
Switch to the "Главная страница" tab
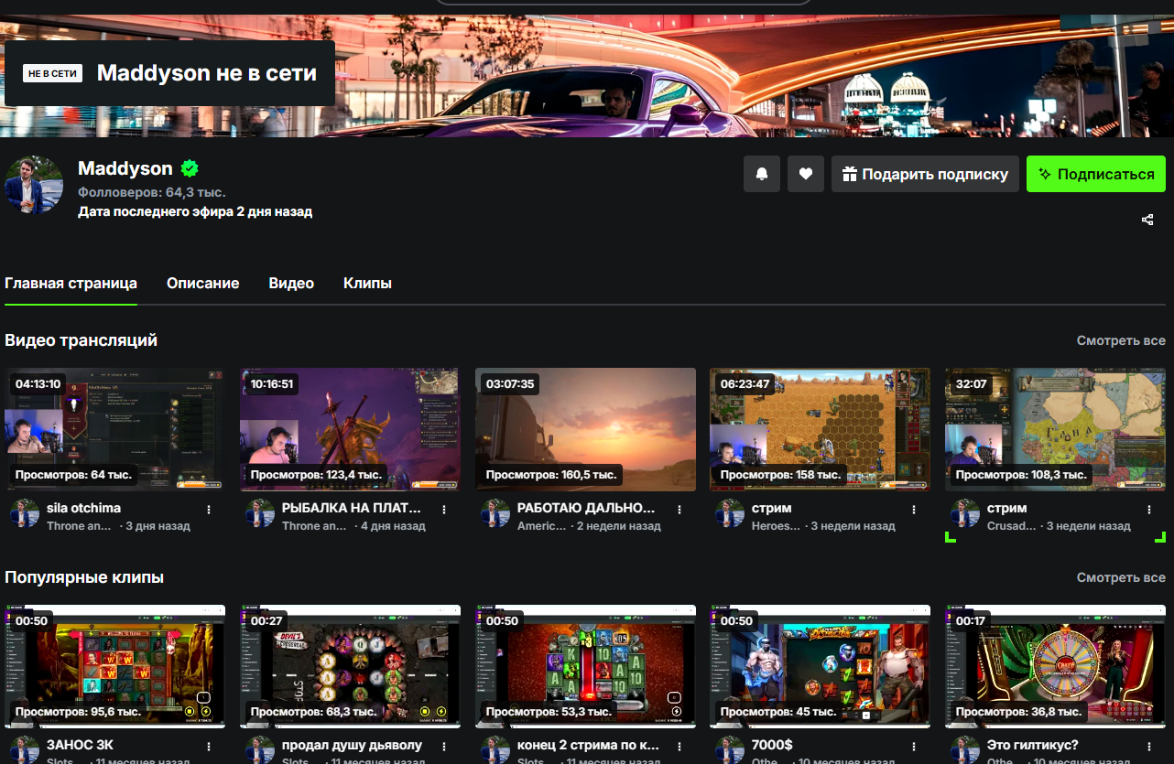coord(71,284)
